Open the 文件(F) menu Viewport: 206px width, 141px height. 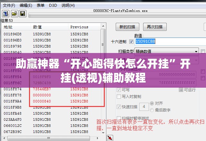(x=9, y=5)
